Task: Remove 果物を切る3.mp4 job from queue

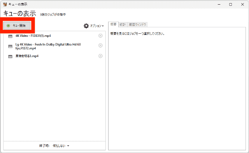Action: point(100,56)
